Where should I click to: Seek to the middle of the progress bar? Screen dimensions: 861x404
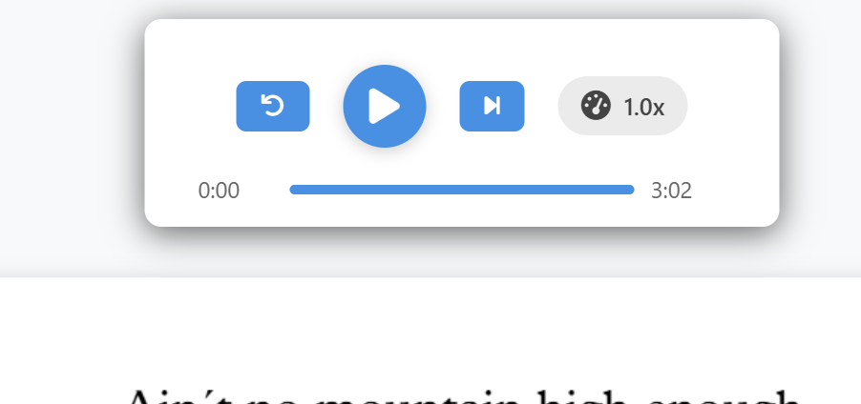coord(462,190)
